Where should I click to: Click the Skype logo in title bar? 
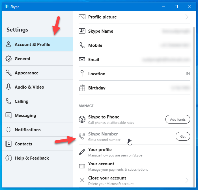7,7
